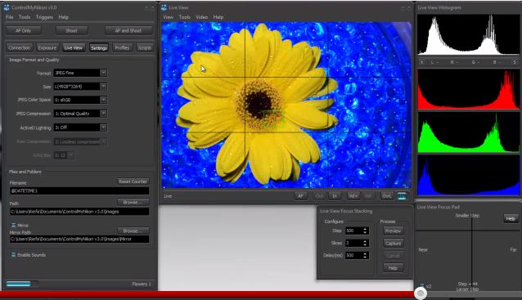Click Help in Focus Stacking panel

(x=394, y=268)
